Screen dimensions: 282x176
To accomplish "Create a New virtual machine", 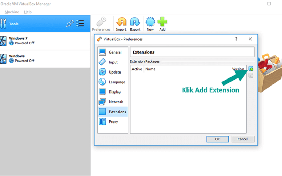I will [x=150, y=24].
